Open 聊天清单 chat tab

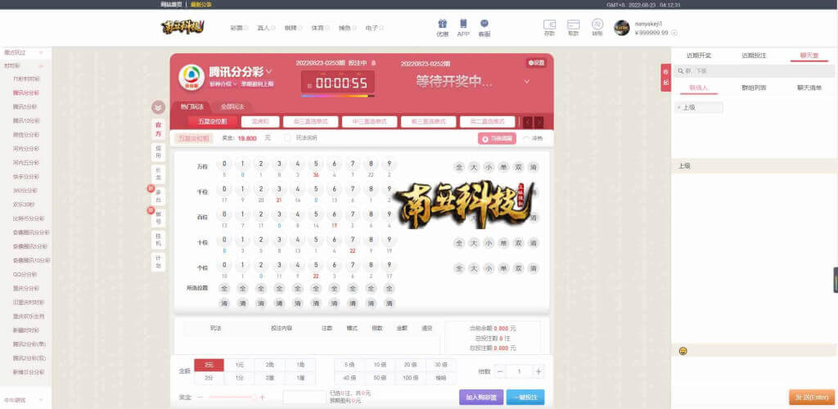tap(809, 88)
